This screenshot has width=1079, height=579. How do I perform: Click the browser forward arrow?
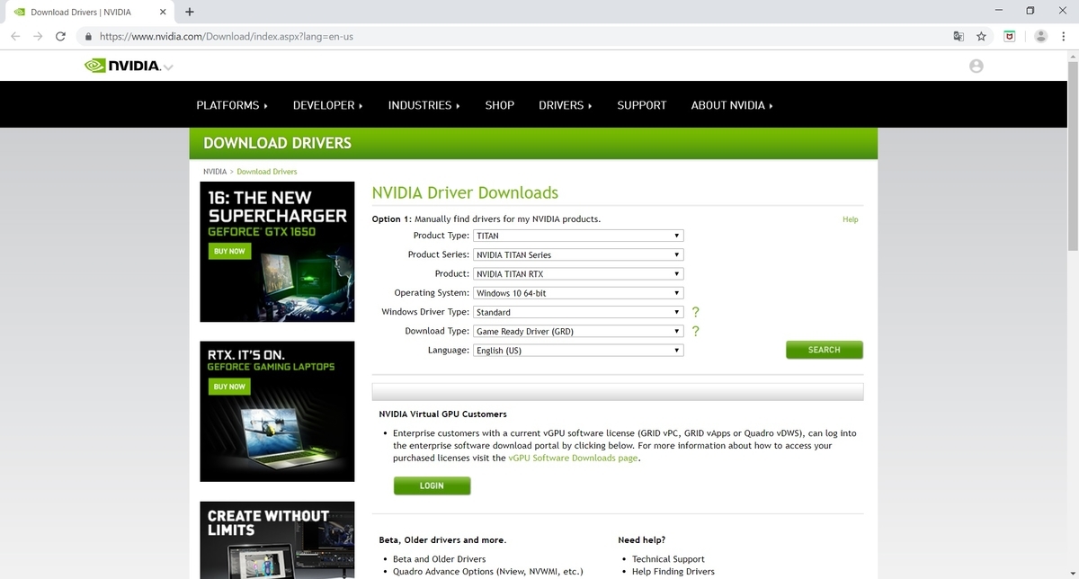tap(38, 36)
